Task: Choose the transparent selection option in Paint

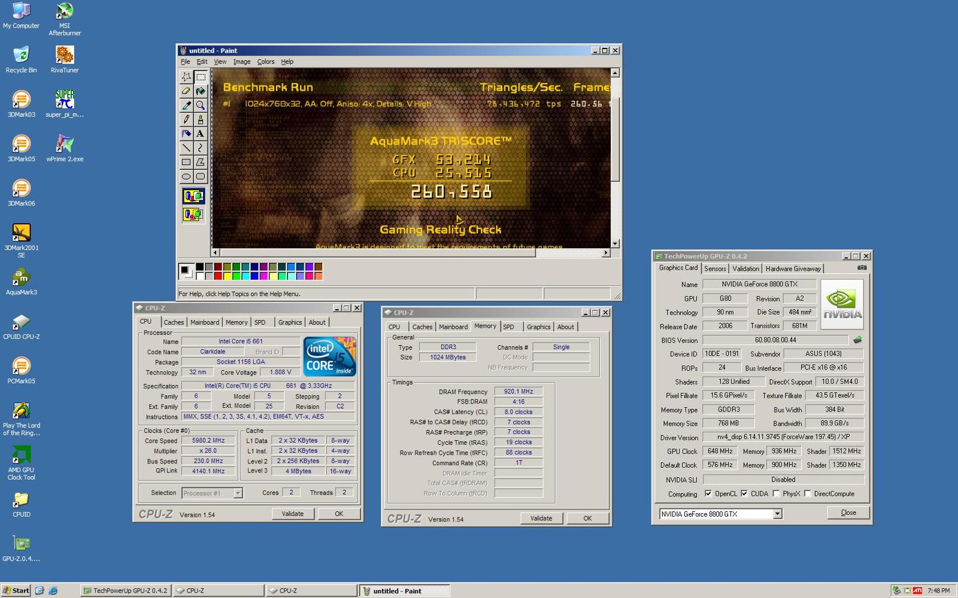Action: click(193, 214)
